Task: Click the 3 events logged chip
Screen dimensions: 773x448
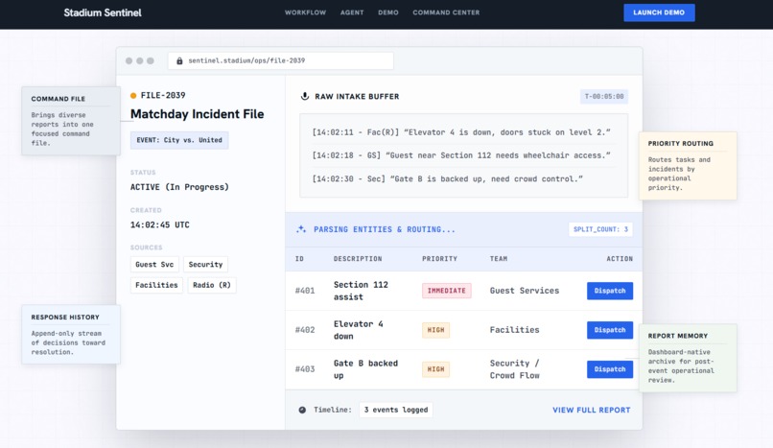Action: (x=396, y=410)
